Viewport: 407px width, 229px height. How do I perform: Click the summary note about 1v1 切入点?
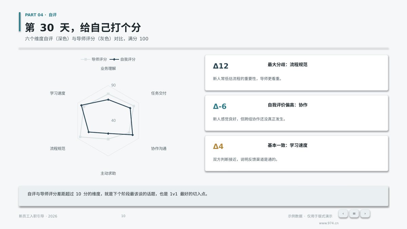coord(118,194)
